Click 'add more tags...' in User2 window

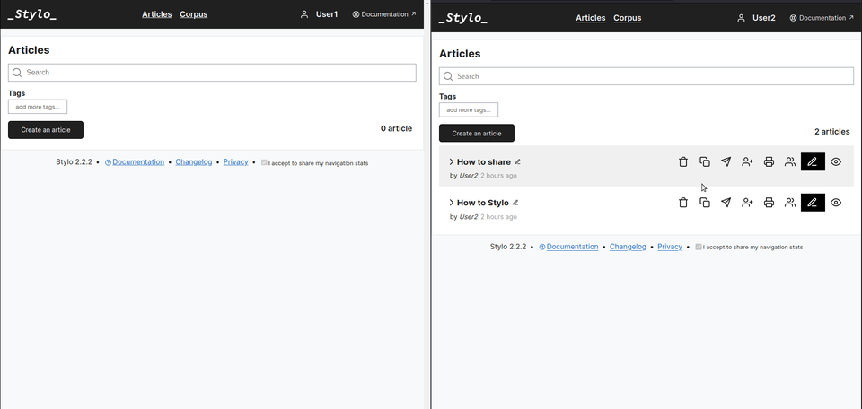(x=468, y=110)
